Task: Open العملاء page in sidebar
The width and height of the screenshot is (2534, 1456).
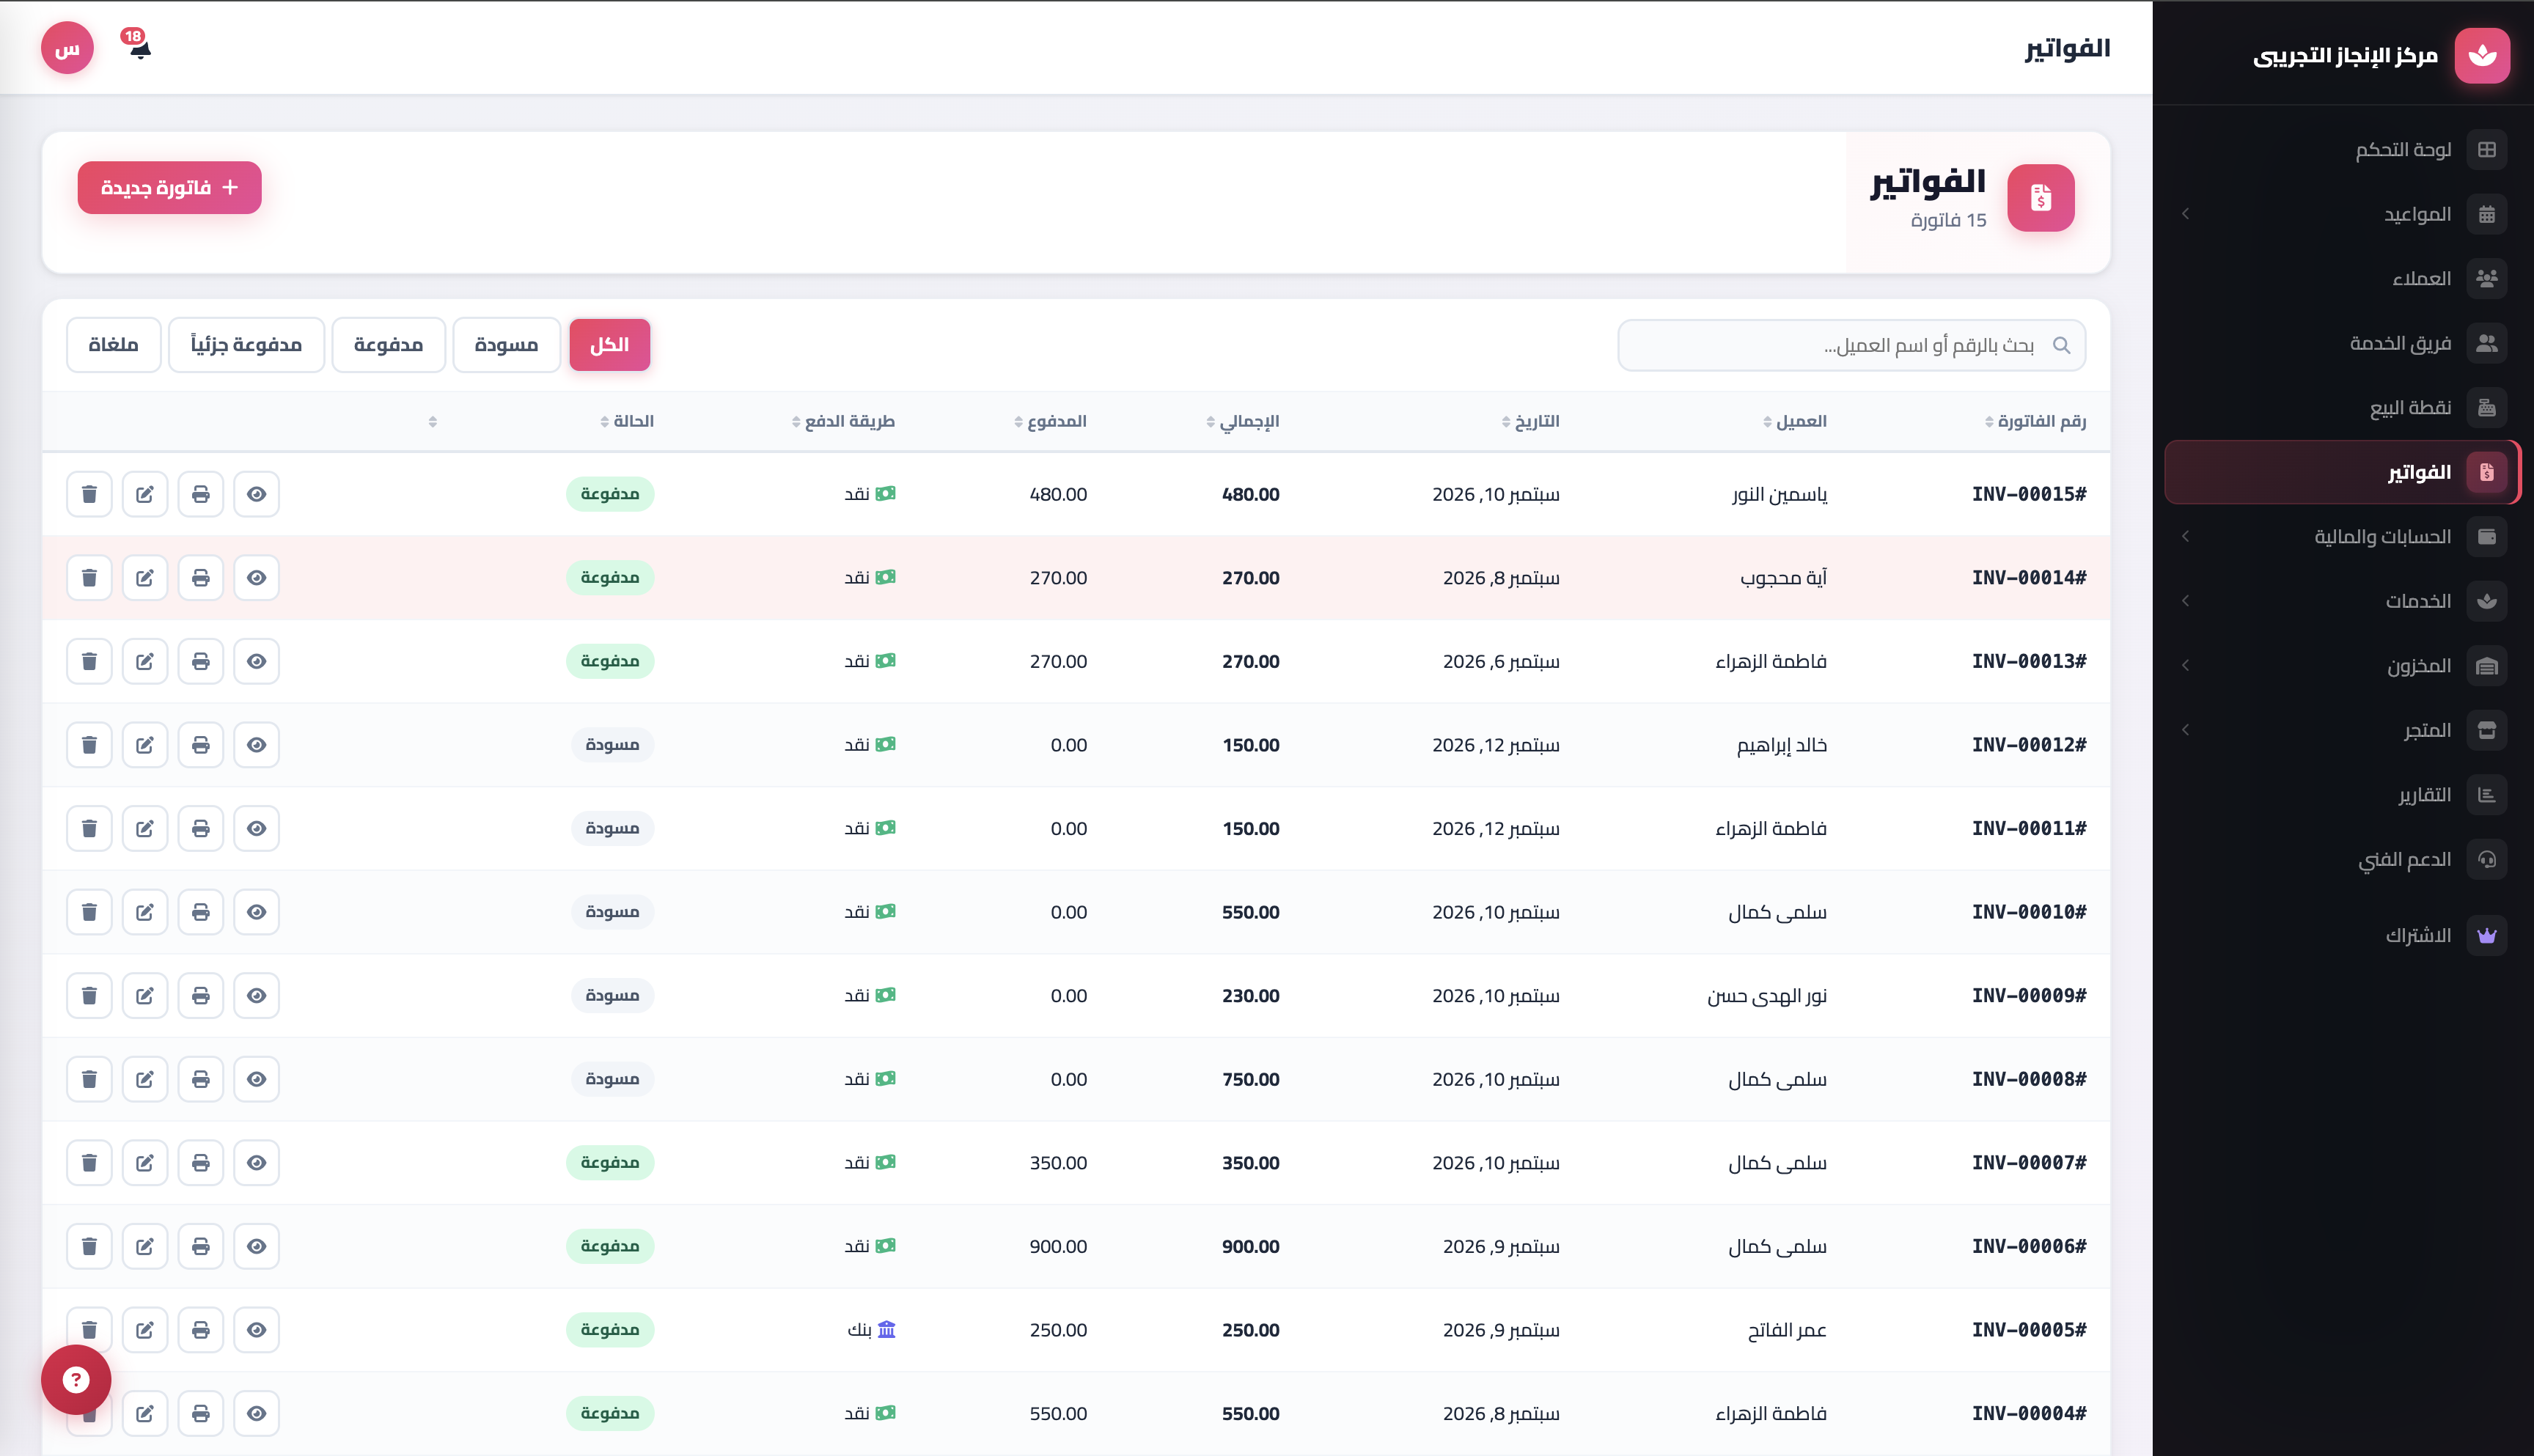Action: [x=2342, y=279]
